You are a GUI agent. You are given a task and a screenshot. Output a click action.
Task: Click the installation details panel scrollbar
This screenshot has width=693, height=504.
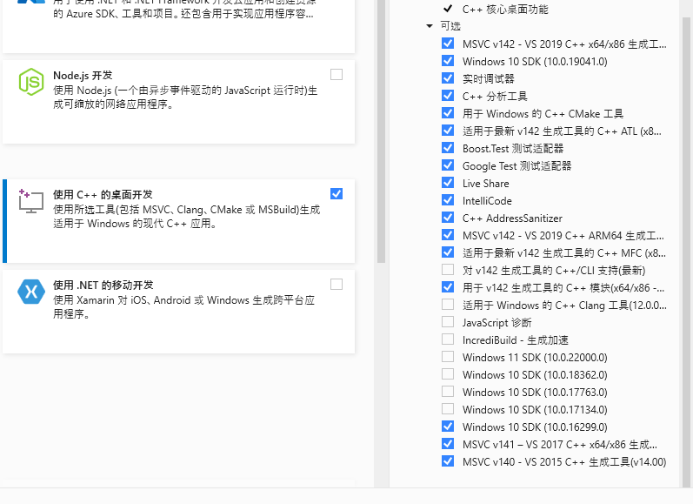pyautogui.click(x=686, y=252)
